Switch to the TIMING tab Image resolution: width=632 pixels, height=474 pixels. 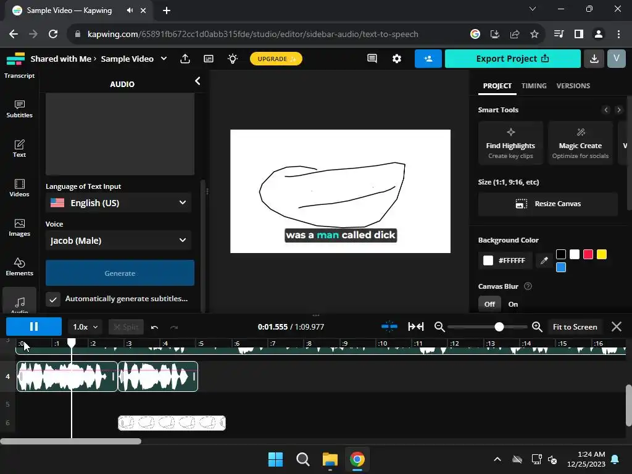point(534,86)
